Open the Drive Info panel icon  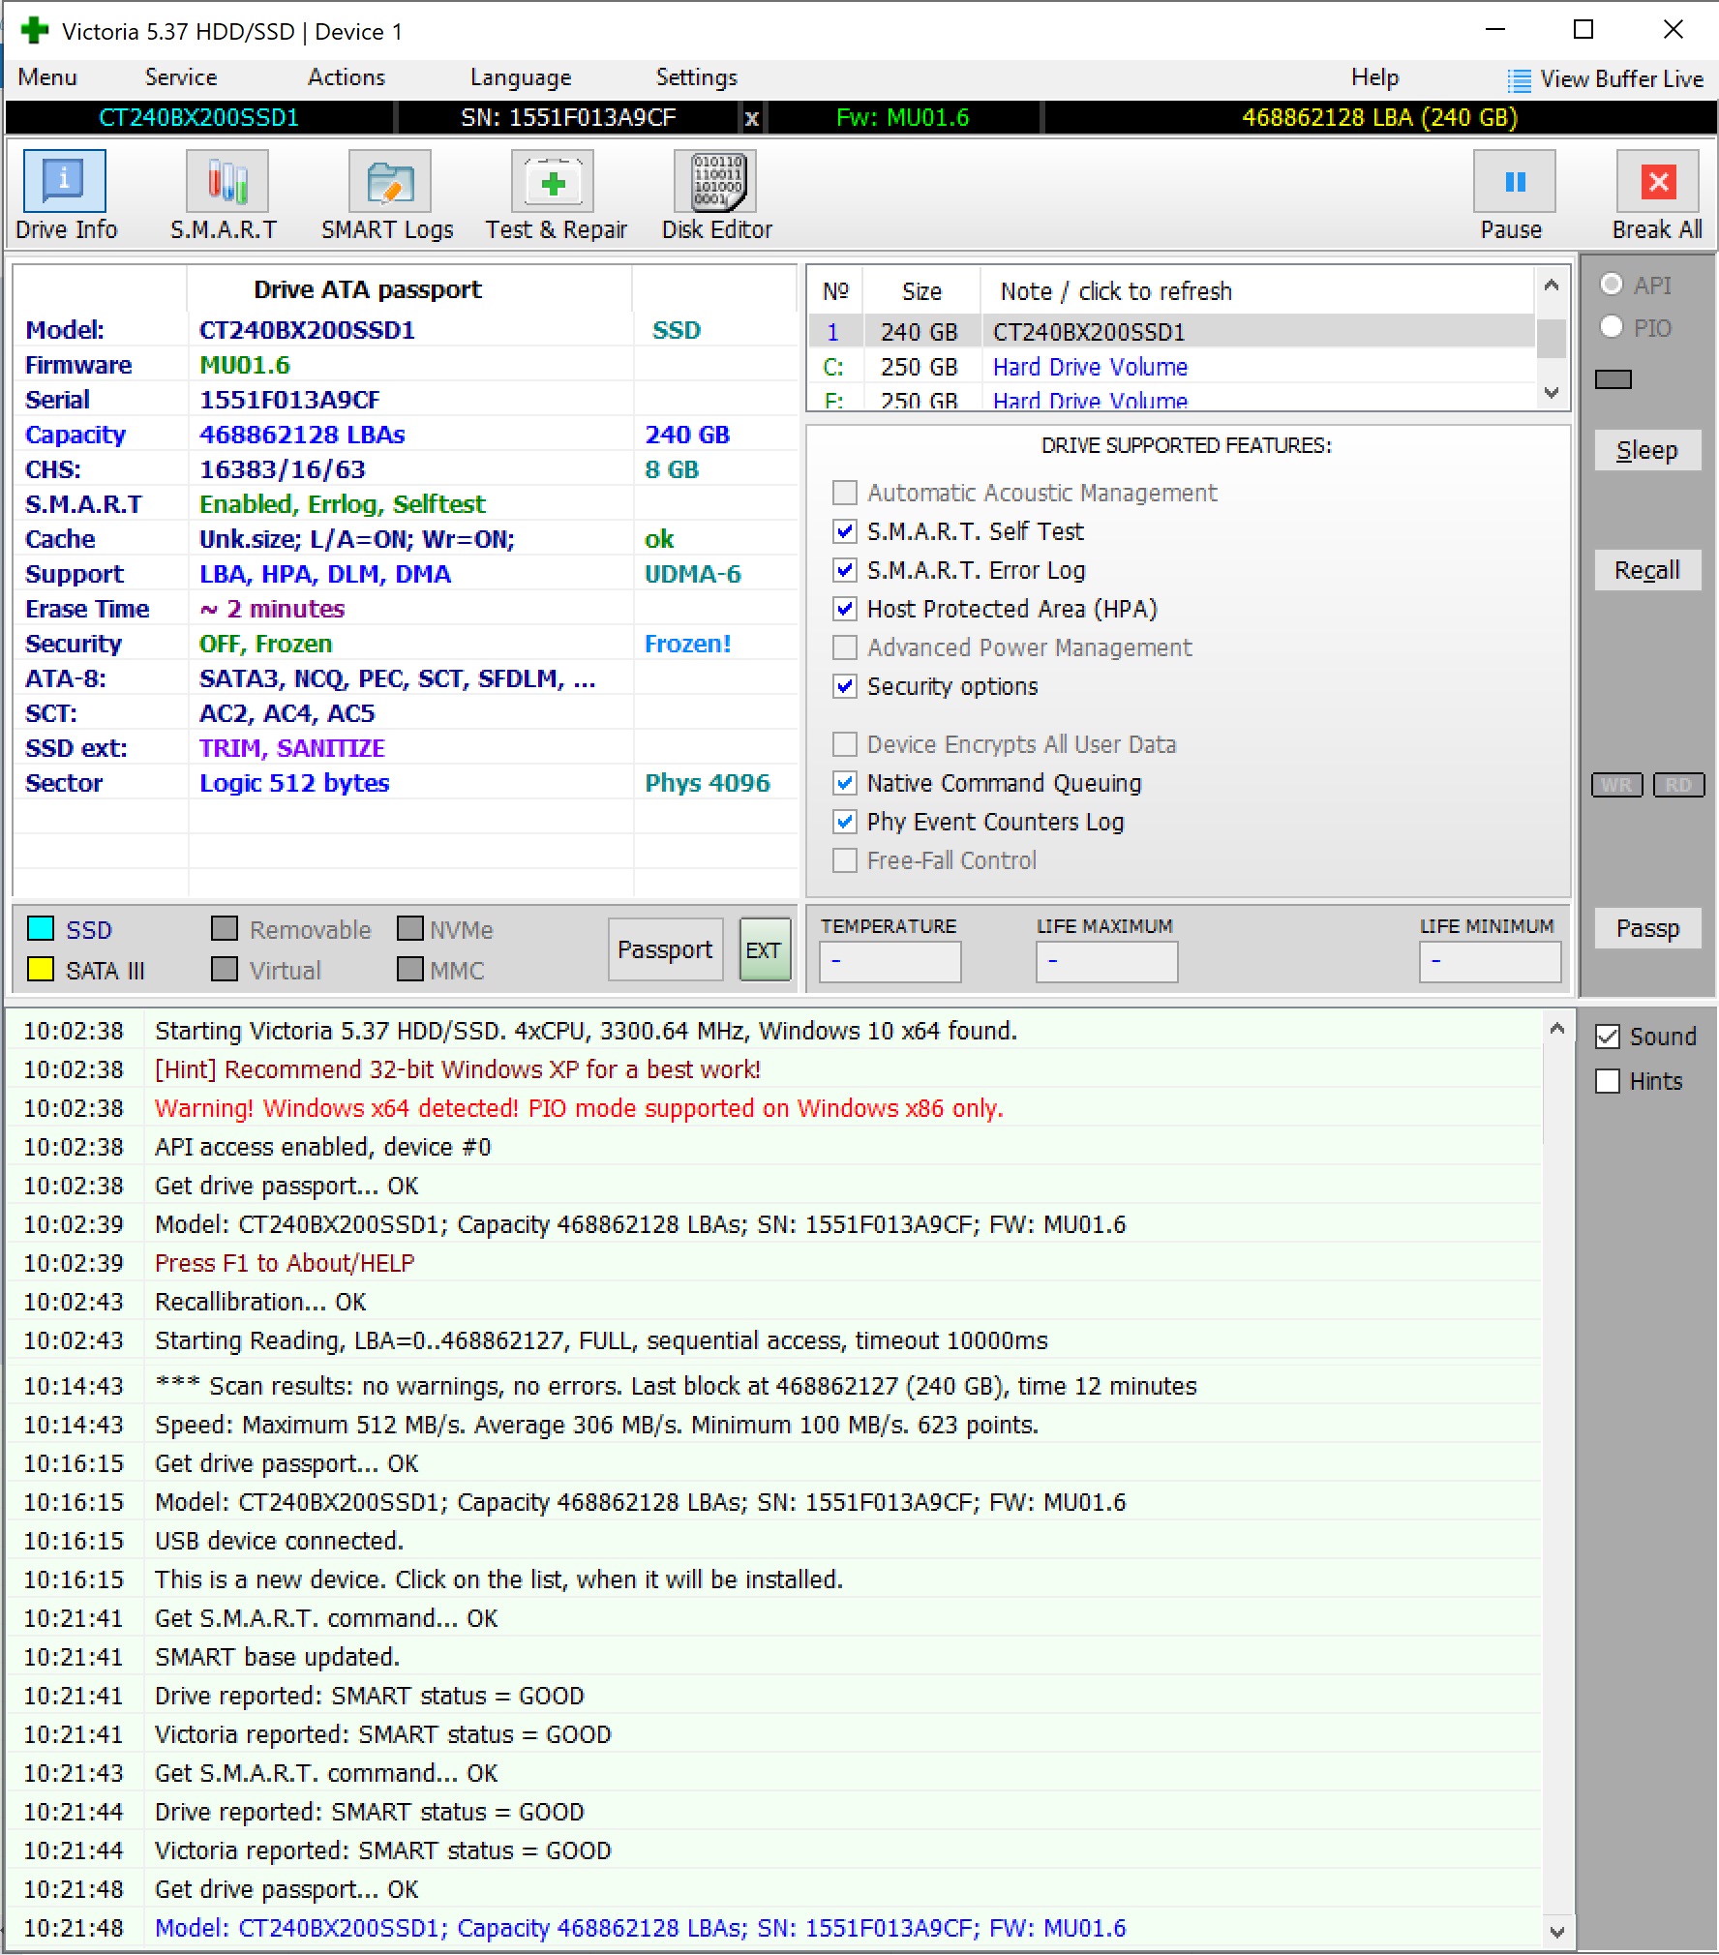[x=65, y=181]
